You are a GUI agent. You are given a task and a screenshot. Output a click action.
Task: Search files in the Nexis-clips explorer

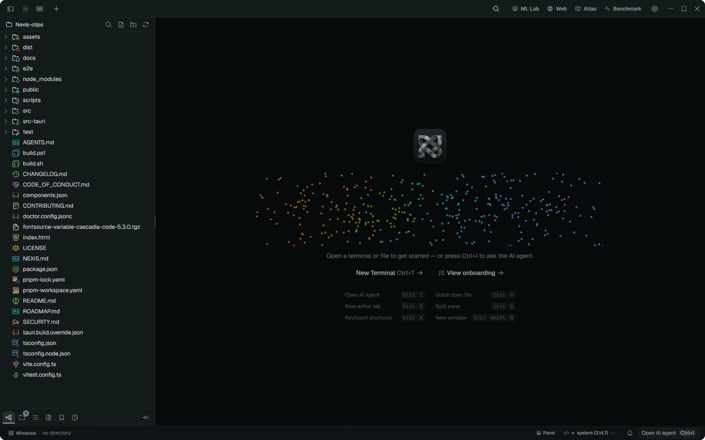(109, 25)
